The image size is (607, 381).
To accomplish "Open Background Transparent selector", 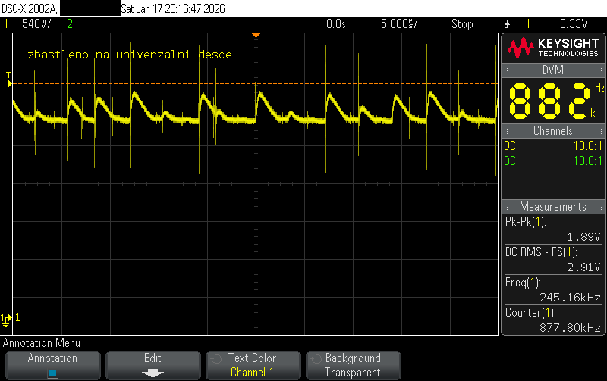I will coord(352,365).
